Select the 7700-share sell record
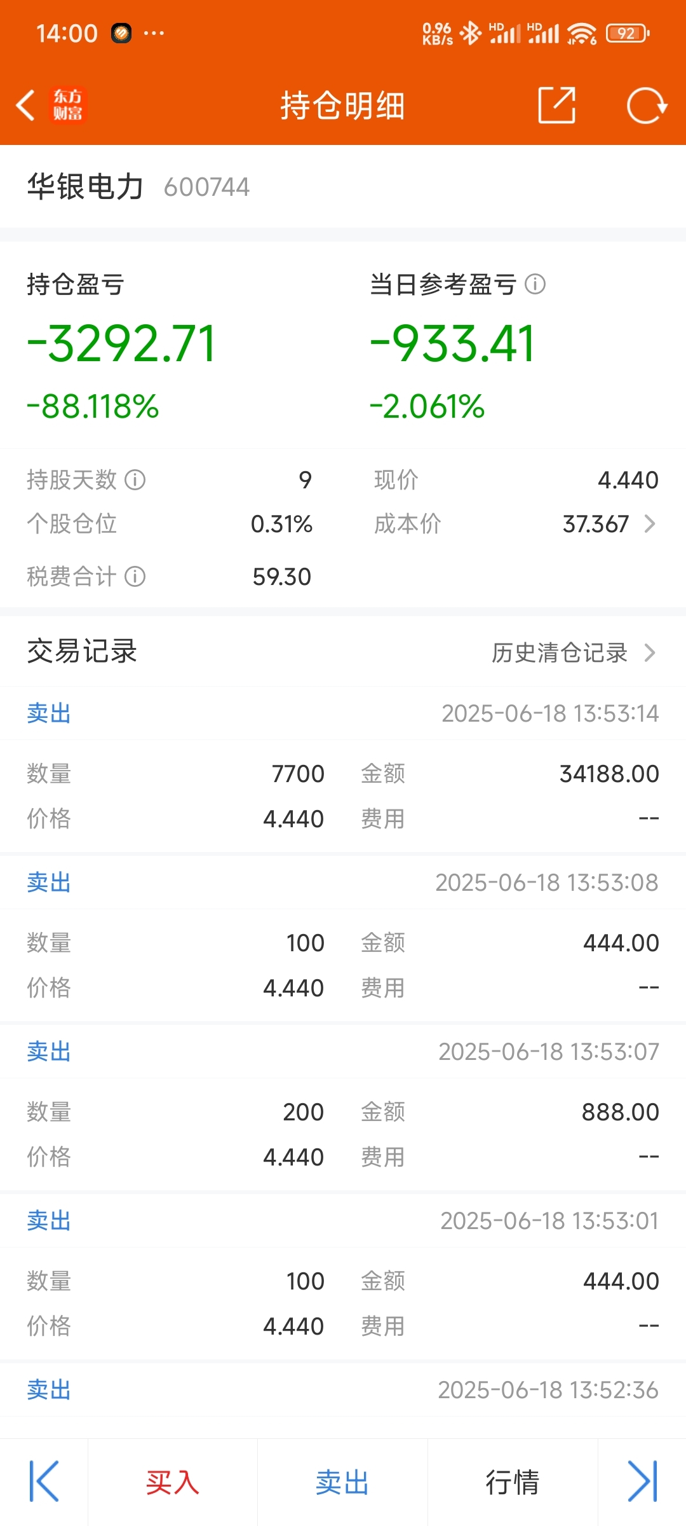The height and width of the screenshot is (1526, 686). (343, 774)
